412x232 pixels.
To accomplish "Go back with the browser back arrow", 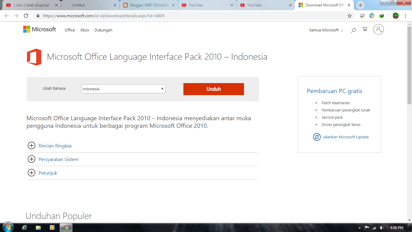I will click(x=7, y=16).
